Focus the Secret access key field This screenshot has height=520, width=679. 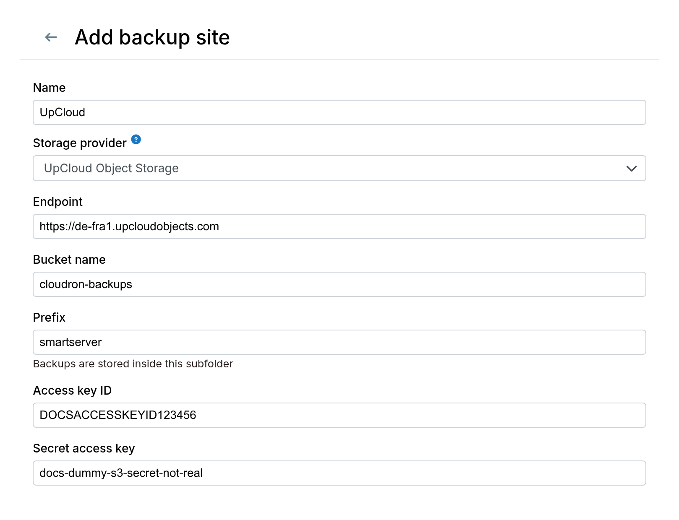[x=339, y=473]
